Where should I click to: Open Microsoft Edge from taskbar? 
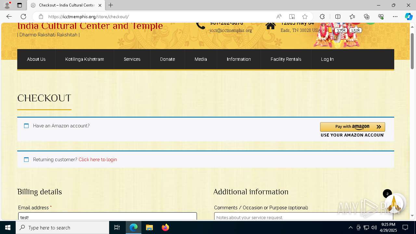point(134,227)
